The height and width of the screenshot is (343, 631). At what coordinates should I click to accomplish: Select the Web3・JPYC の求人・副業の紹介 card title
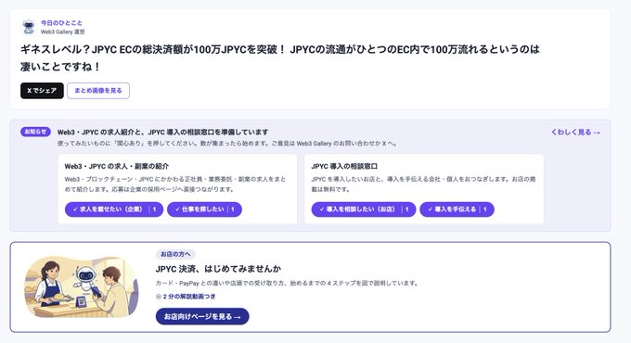tap(117, 166)
